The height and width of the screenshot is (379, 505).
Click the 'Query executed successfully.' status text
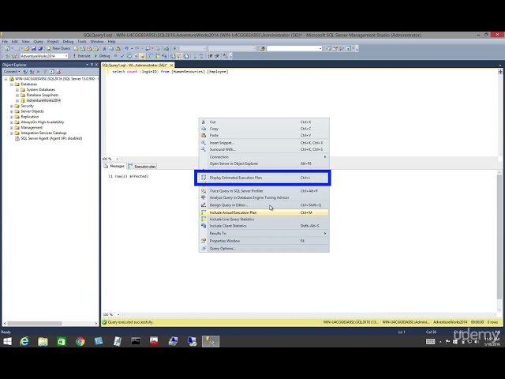point(130,322)
